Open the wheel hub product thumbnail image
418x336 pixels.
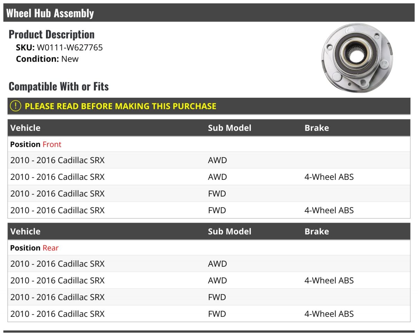355,58
